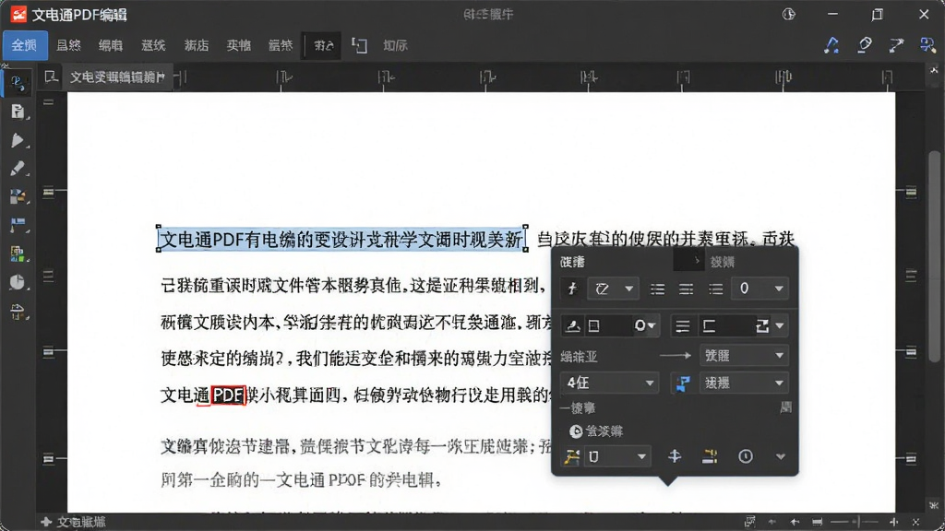The width and height of the screenshot is (945, 531).
Task: Click the swap arrows icon in floating panel
Action: point(761,326)
